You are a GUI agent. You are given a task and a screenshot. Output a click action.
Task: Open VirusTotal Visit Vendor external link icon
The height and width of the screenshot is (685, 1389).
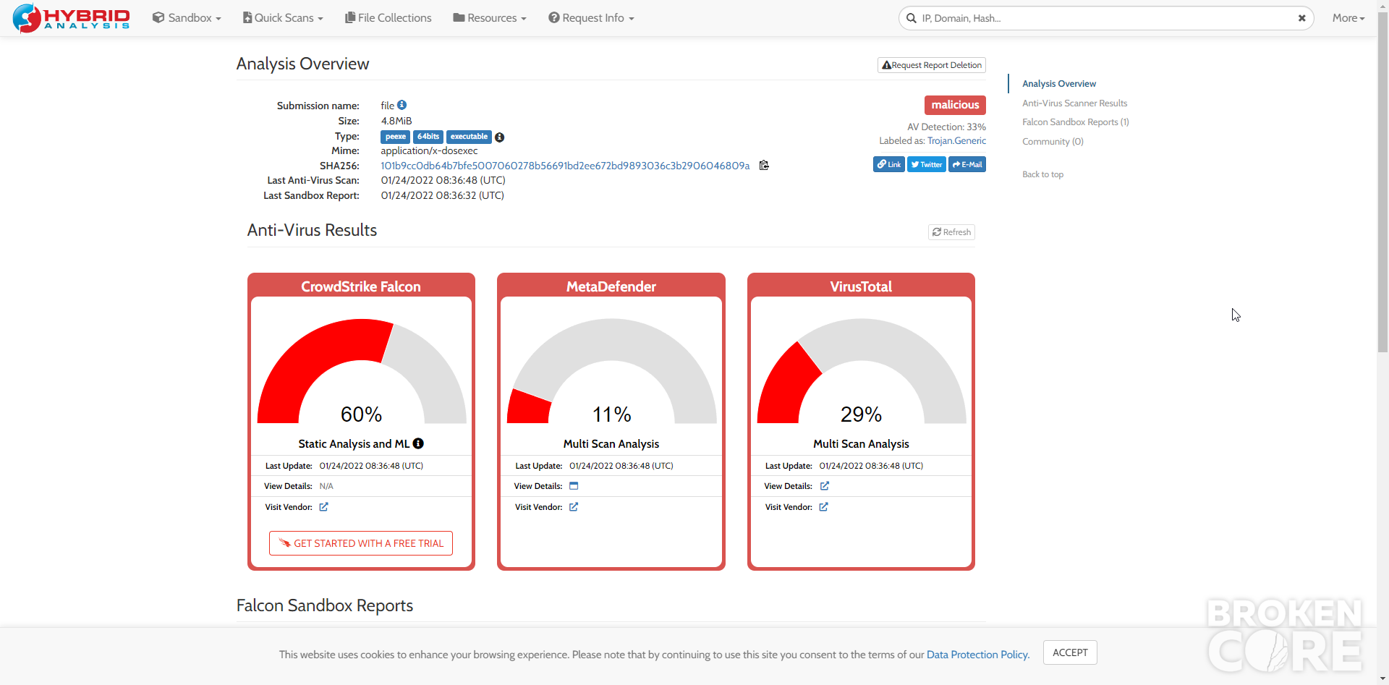[x=823, y=507]
